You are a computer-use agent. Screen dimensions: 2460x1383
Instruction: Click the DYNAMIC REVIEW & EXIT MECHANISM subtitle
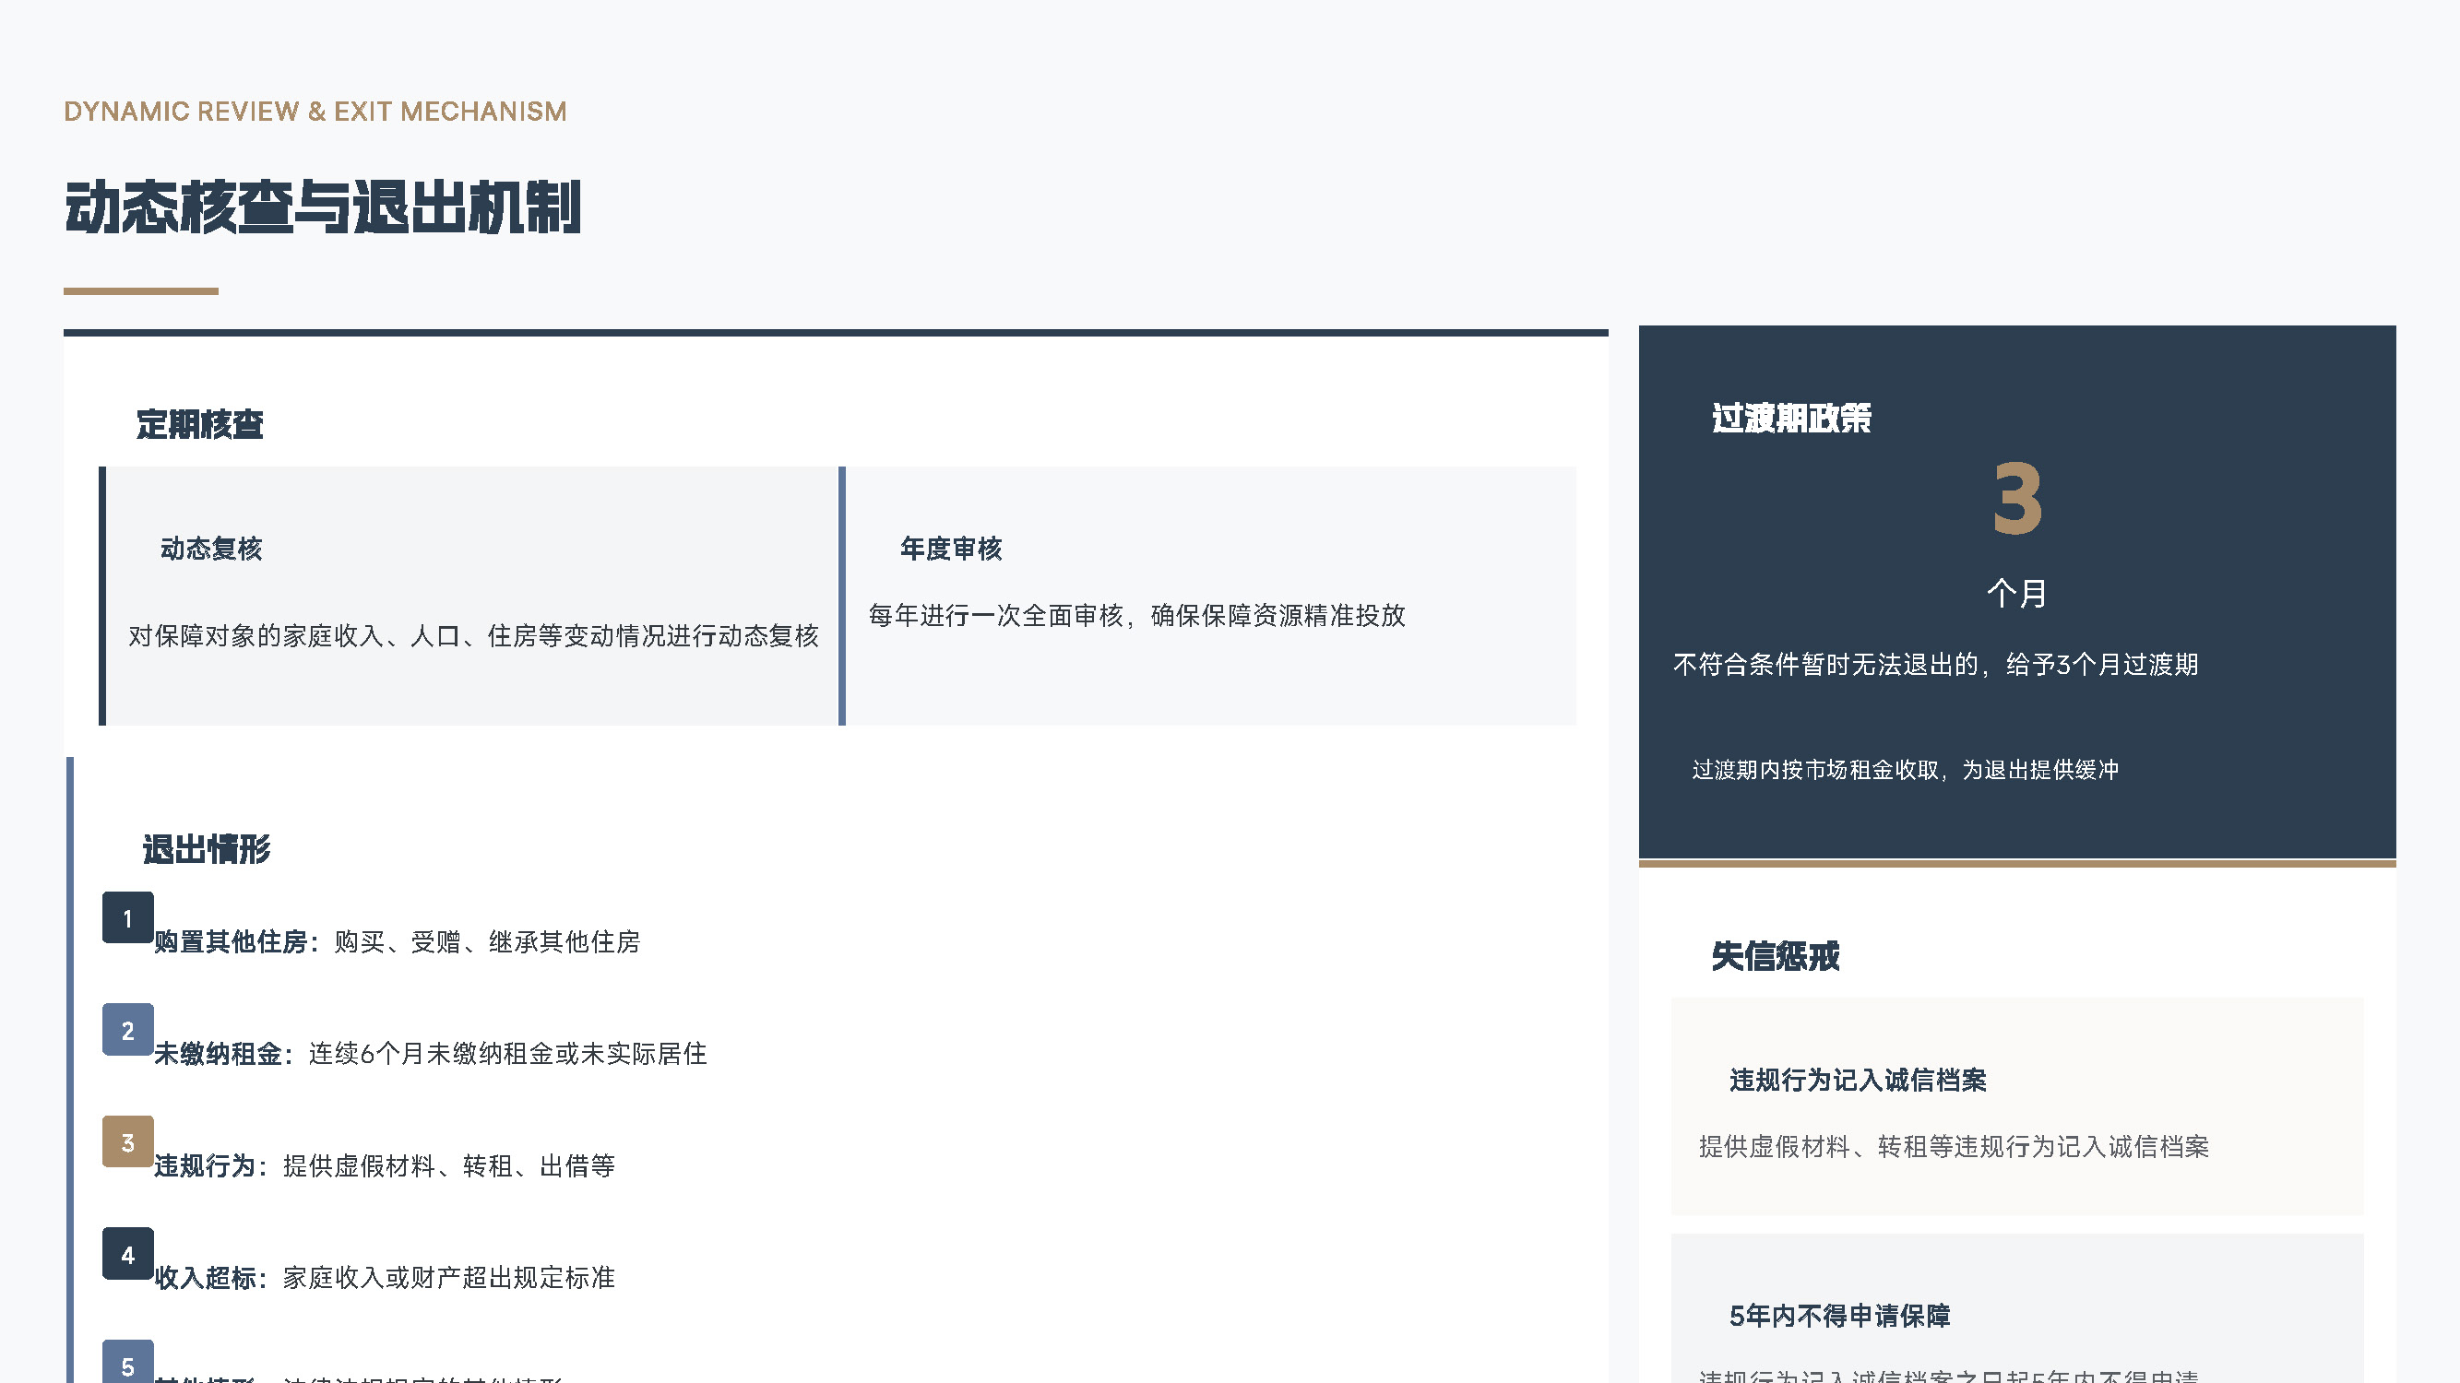click(x=315, y=112)
